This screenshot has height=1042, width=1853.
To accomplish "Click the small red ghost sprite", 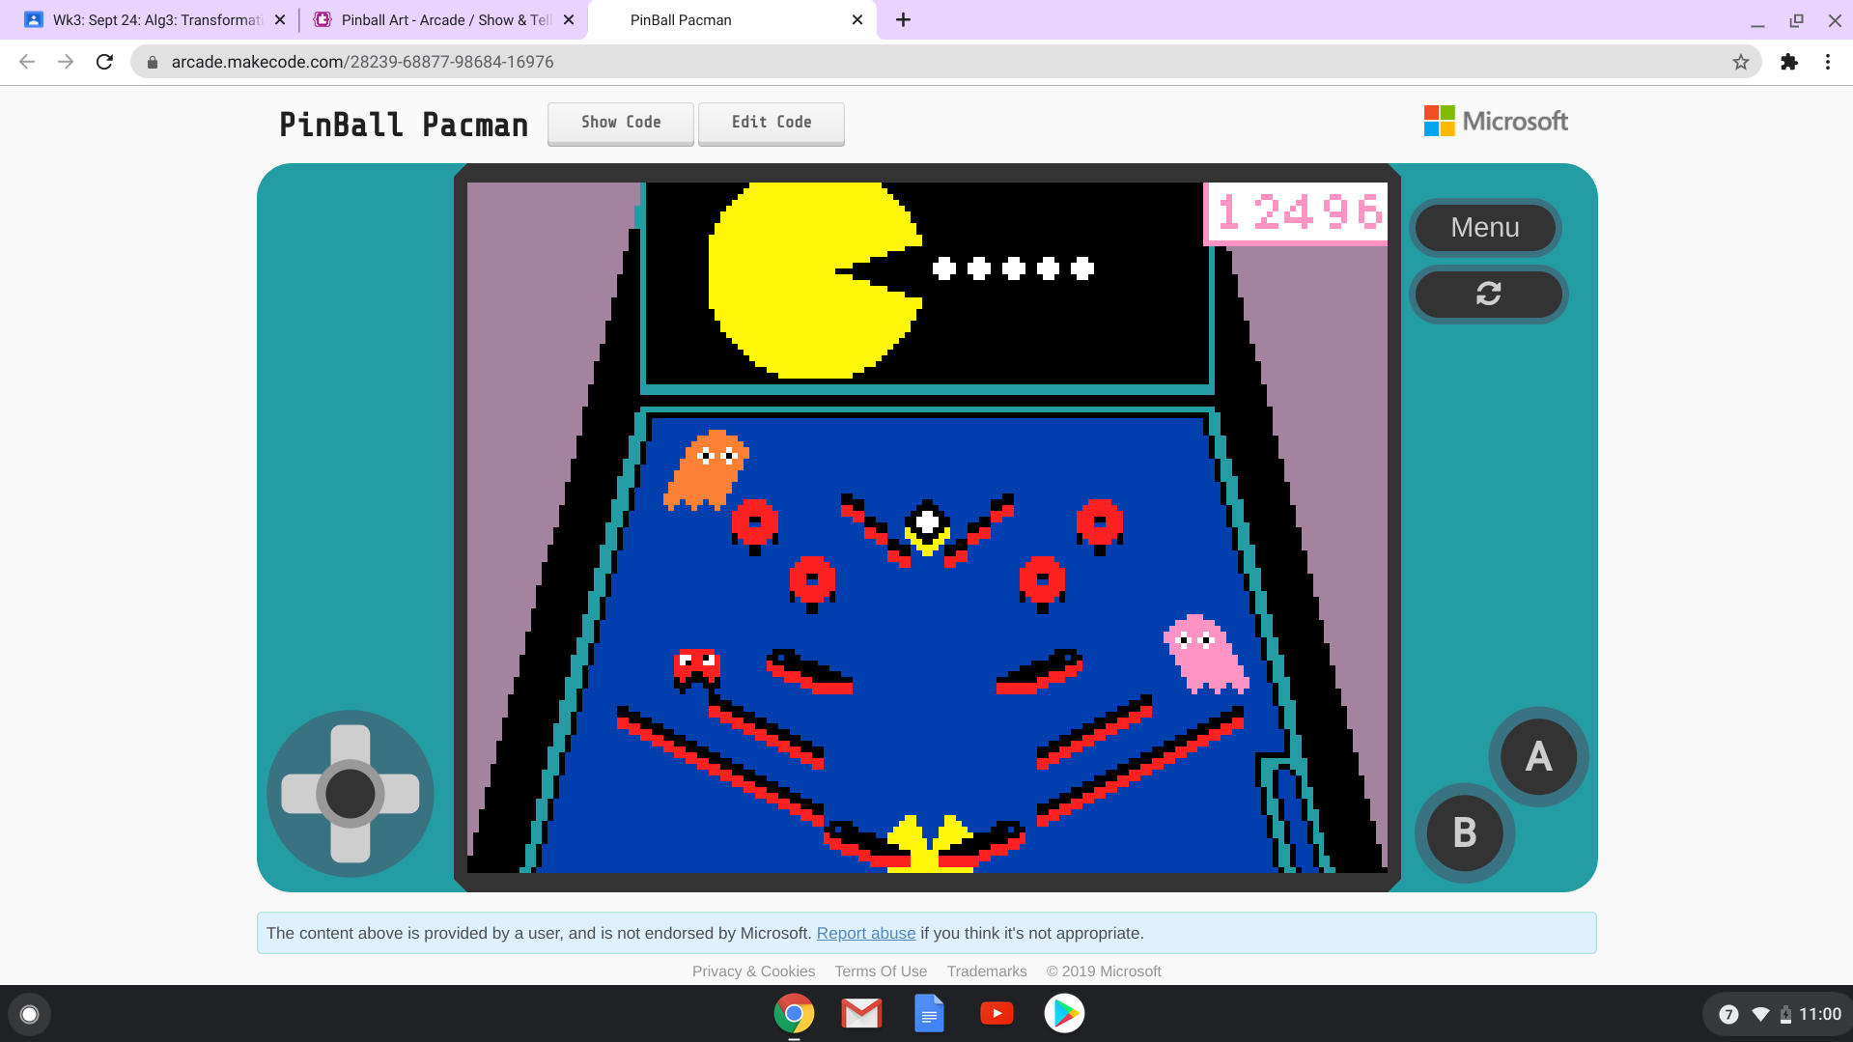I will [696, 668].
